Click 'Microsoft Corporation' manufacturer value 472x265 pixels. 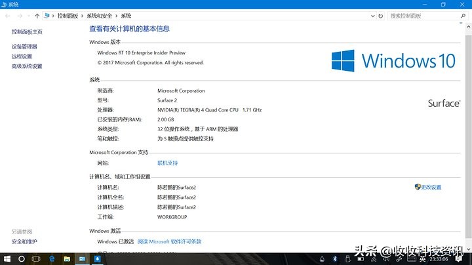[181, 91]
